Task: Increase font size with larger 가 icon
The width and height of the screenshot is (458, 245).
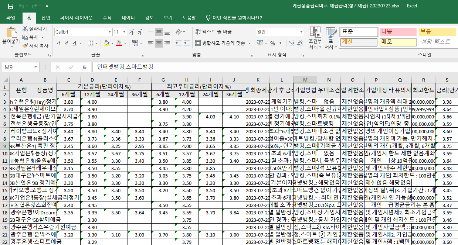Action: (131, 32)
